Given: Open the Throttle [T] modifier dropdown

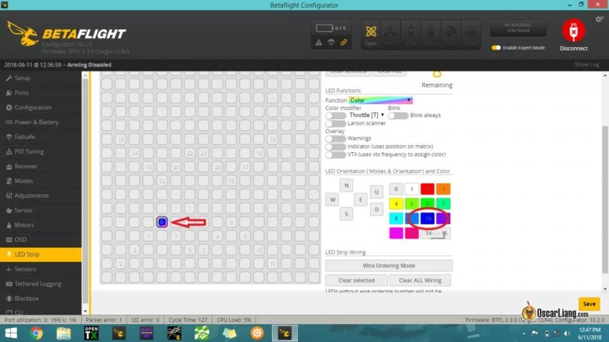Looking at the screenshot, I should pyautogui.click(x=366, y=115).
